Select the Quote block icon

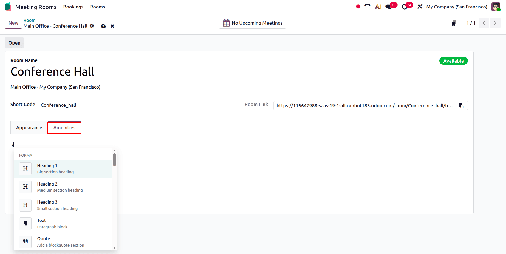26,242
